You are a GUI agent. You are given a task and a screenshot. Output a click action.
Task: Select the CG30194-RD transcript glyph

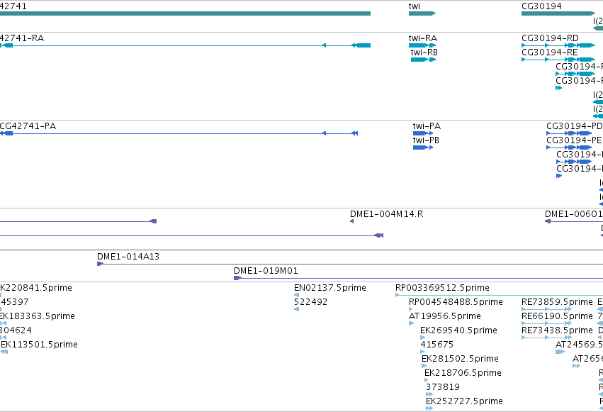[x=558, y=45]
